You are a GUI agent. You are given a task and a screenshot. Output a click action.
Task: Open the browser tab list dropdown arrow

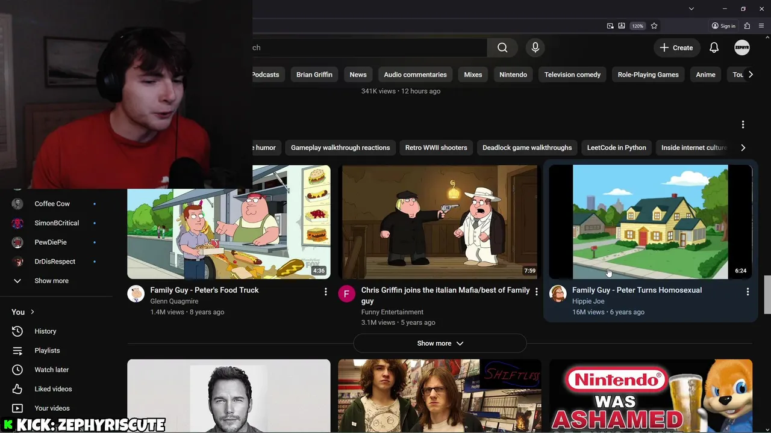tap(691, 8)
